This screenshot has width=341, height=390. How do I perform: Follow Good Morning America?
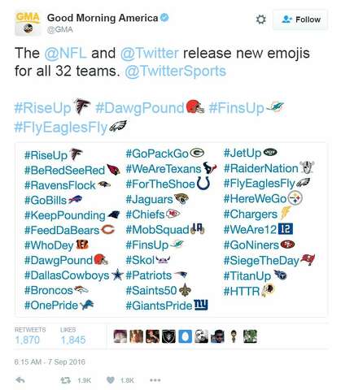click(300, 19)
